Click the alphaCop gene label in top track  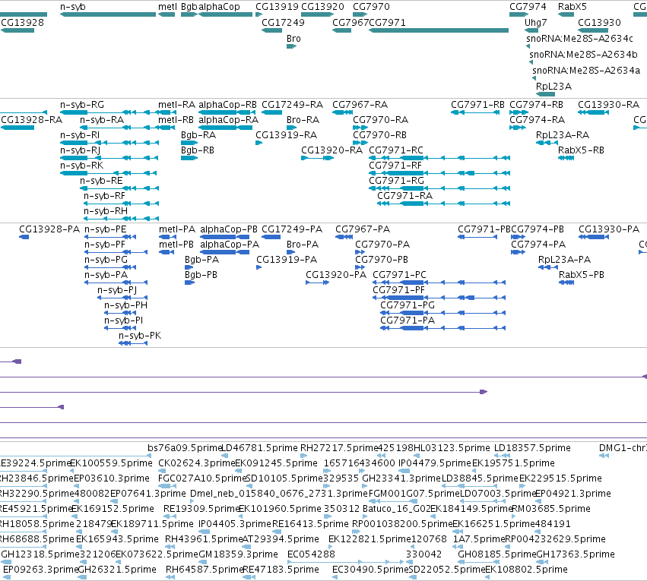point(219,7)
